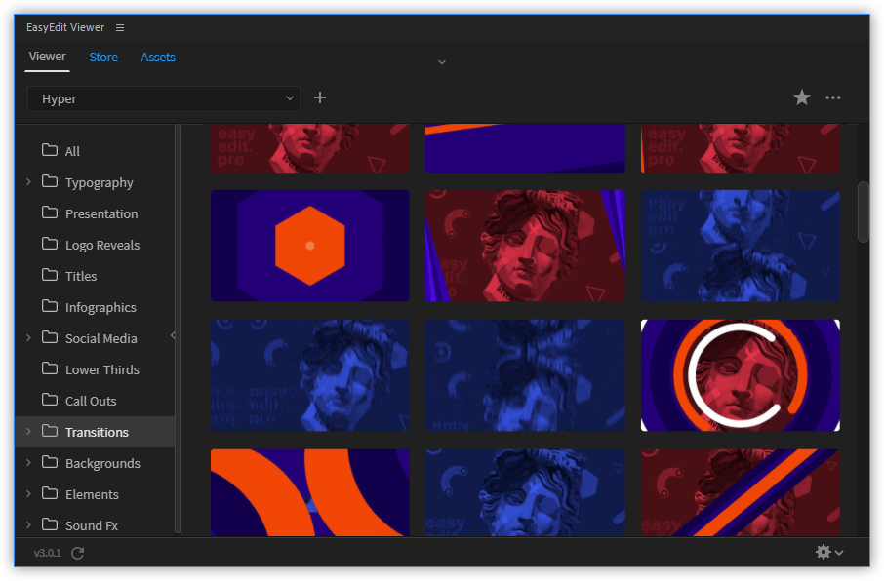
Task: Select the selected circular ring transition thumbnail
Action: pos(741,375)
